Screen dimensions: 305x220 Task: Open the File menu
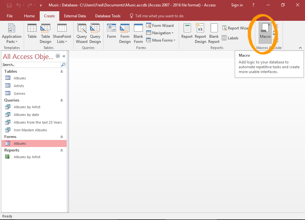click(x=10, y=16)
